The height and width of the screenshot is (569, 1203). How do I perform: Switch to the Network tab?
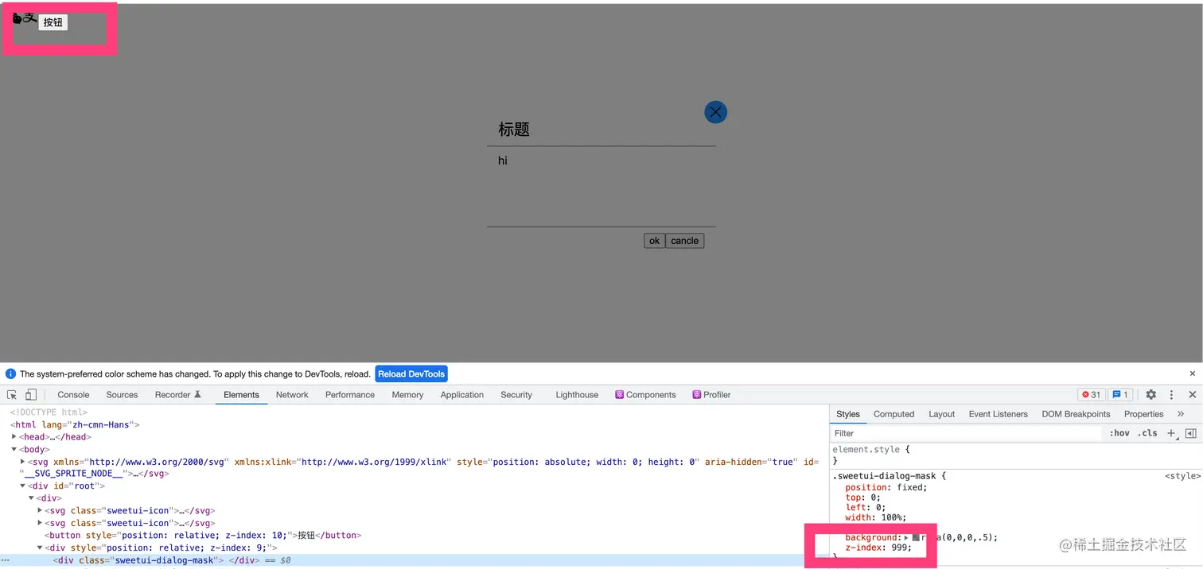[292, 395]
